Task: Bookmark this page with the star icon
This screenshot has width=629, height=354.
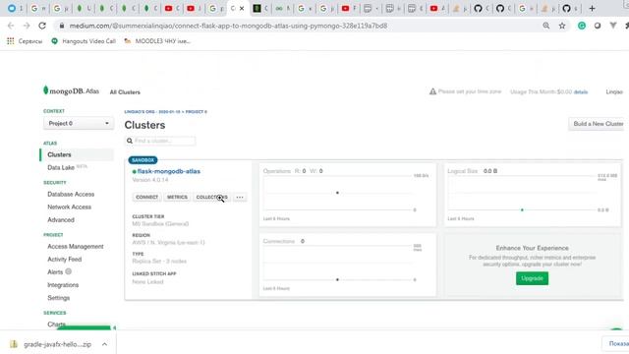Action: point(562,26)
